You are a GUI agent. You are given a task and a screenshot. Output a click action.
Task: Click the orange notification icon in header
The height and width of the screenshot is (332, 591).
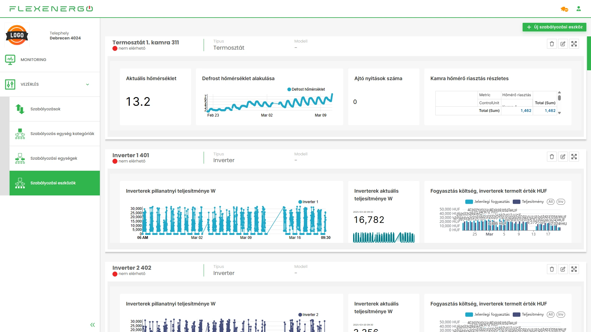tap(564, 9)
